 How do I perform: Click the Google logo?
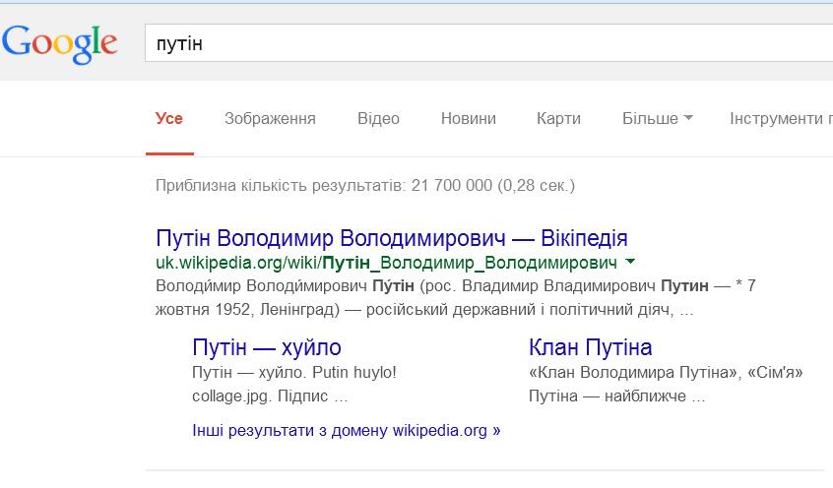(59, 44)
